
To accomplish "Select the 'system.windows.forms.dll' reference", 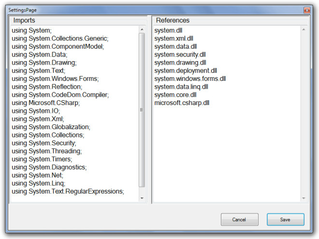I will point(190,79).
